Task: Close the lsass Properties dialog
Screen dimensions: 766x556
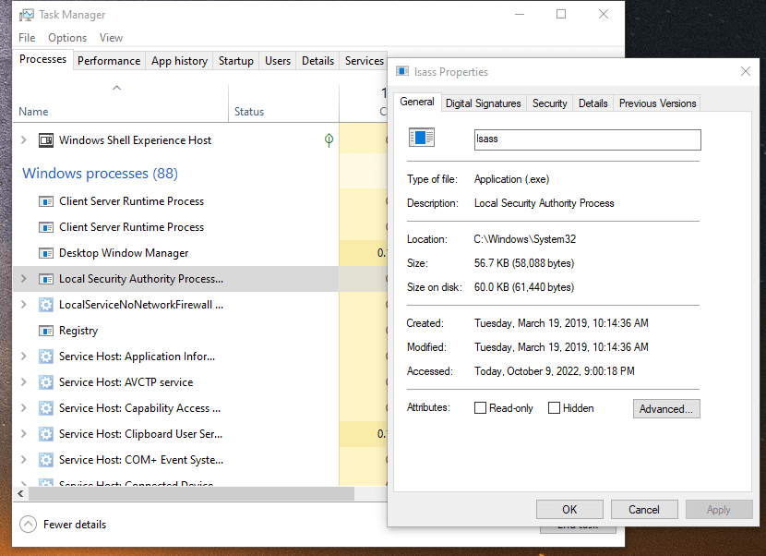Action: click(746, 71)
